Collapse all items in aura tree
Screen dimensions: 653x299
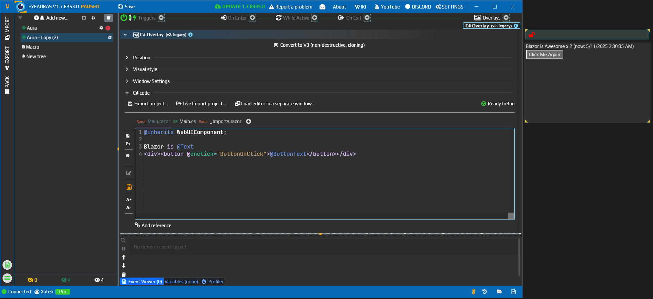point(93,18)
